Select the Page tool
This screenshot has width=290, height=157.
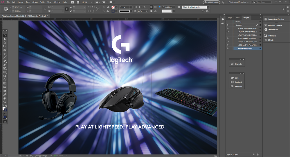(5, 43)
